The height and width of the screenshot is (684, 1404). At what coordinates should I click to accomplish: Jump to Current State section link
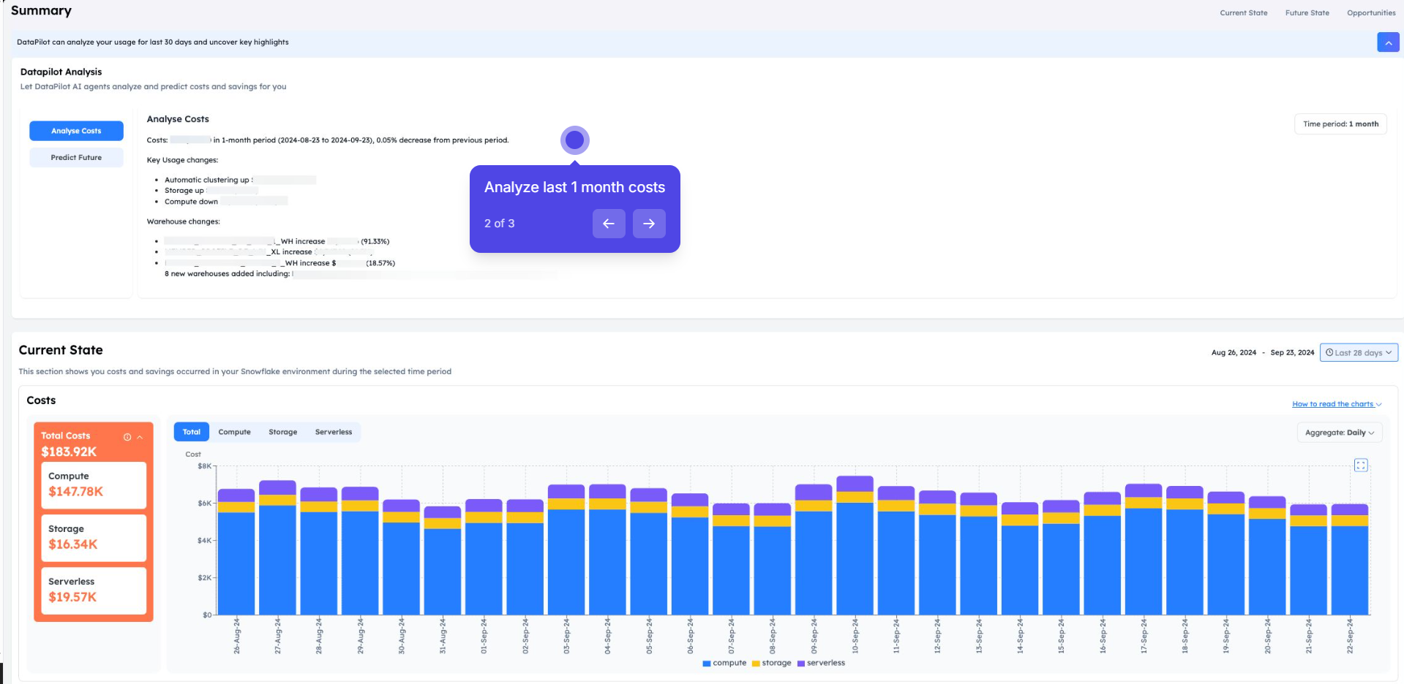(1243, 13)
